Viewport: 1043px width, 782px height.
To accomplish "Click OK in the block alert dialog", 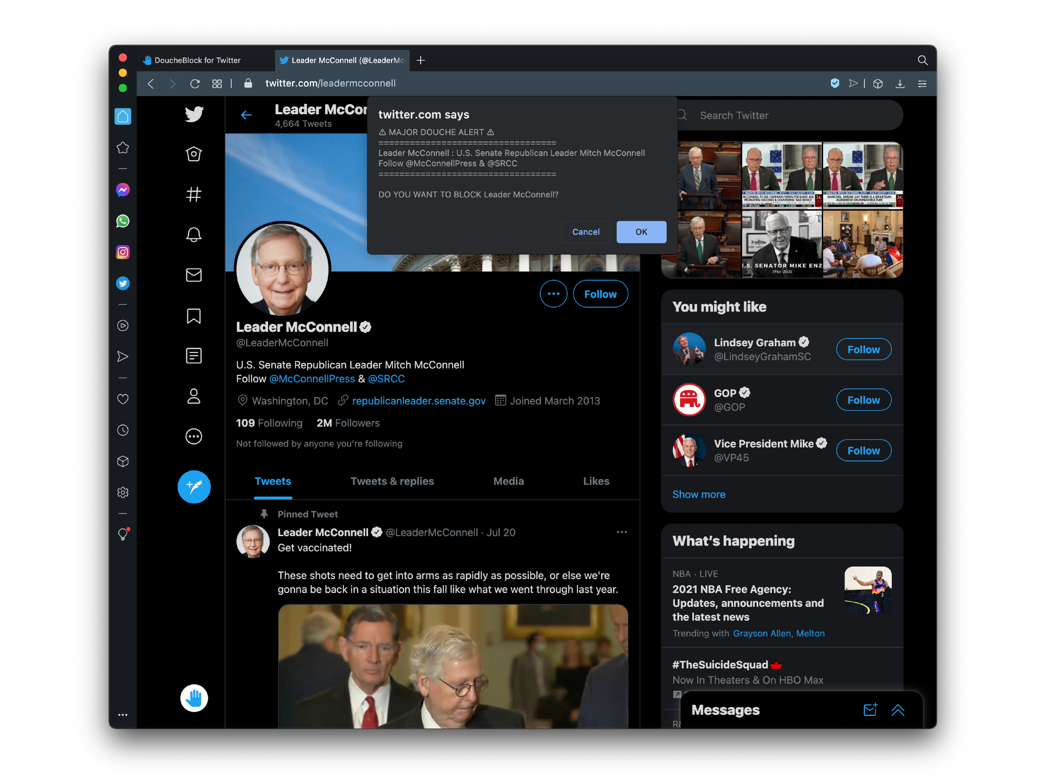I will tap(641, 232).
